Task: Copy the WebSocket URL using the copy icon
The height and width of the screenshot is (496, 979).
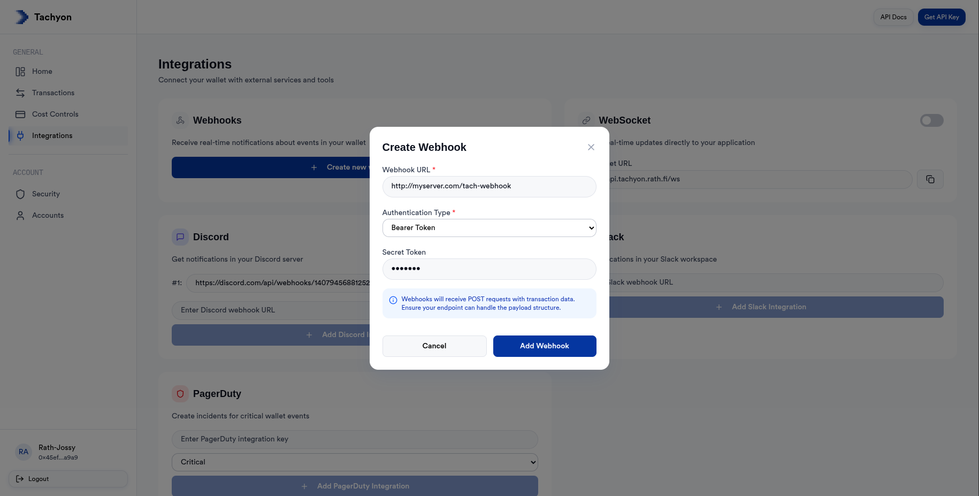Action: 930,179
